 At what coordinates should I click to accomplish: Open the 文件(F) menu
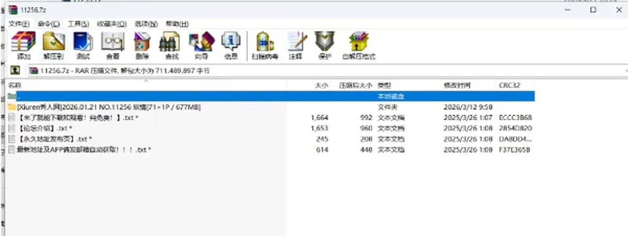pyautogui.click(x=19, y=24)
